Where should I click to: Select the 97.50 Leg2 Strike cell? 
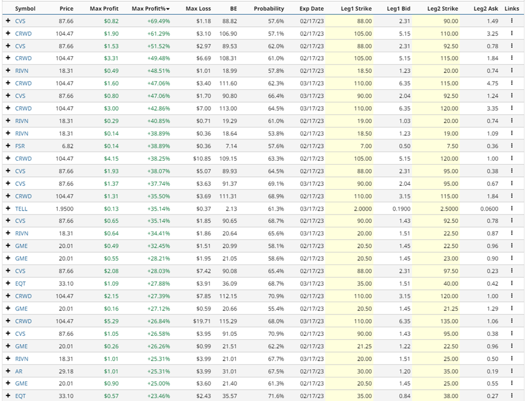point(450,271)
